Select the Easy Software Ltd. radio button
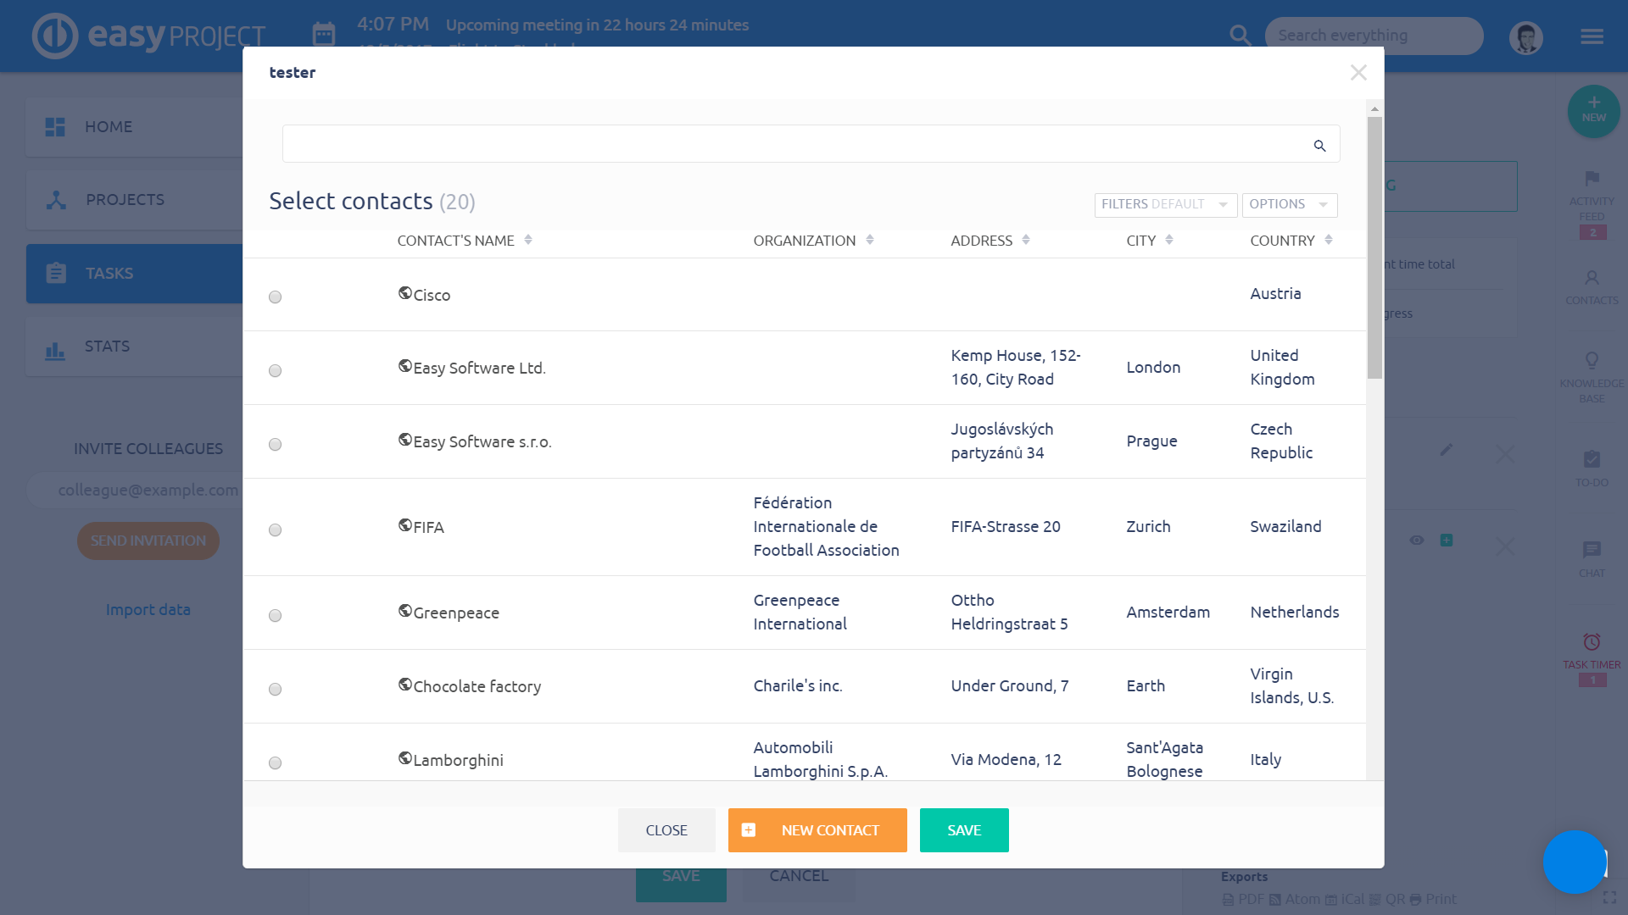 275,371
